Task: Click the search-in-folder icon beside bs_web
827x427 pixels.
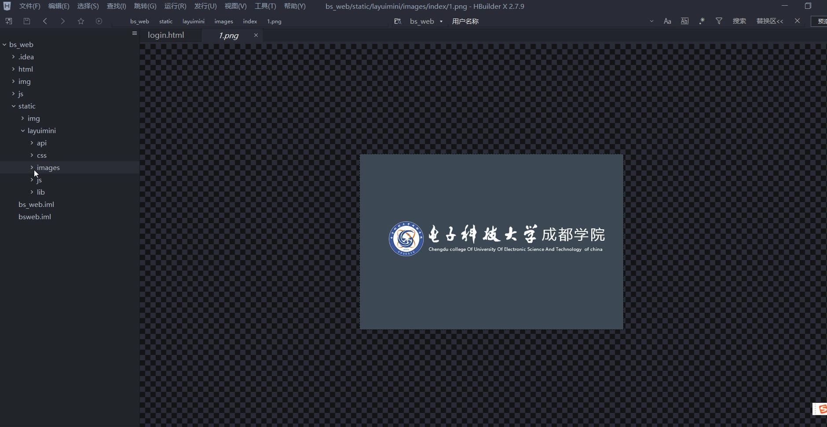Action: [x=398, y=21]
